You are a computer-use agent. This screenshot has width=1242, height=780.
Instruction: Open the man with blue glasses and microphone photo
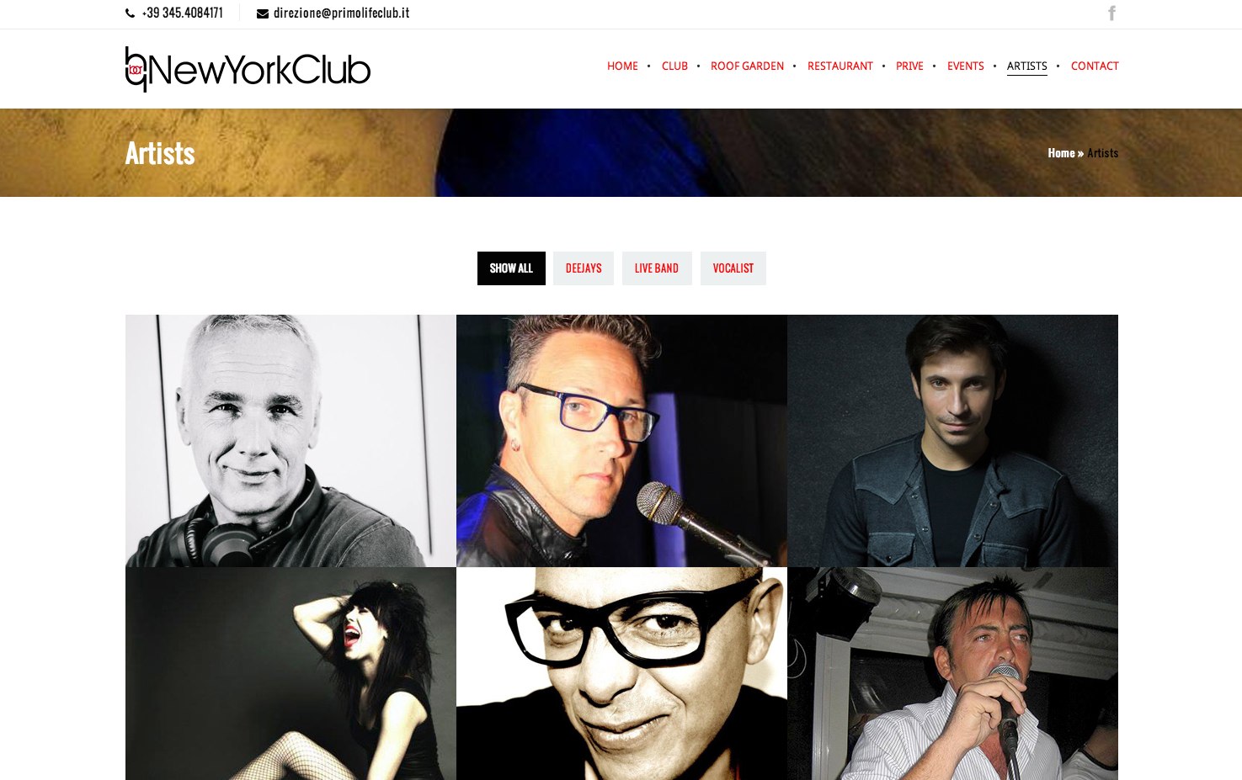pos(621,441)
